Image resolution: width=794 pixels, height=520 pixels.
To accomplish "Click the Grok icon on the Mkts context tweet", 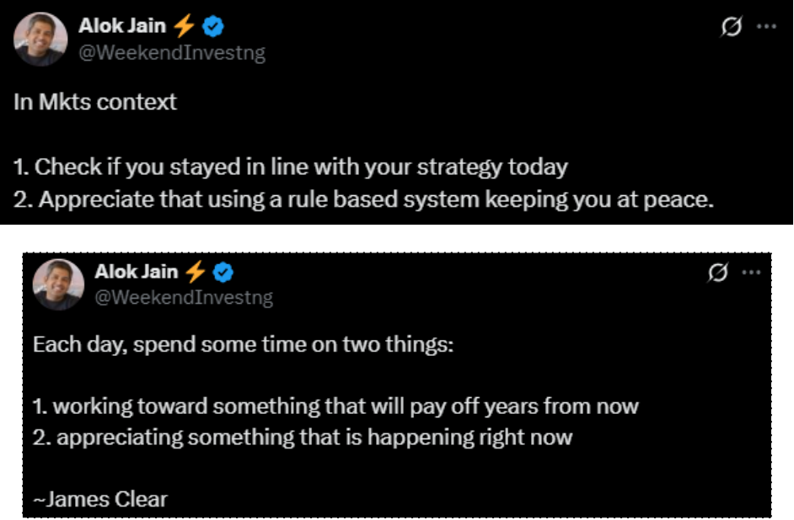I will pyautogui.click(x=731, y=27).
